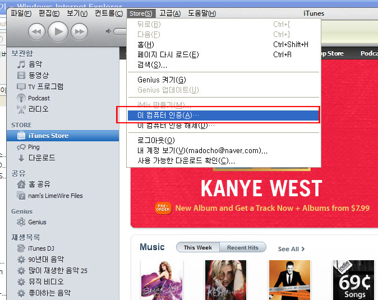The image size is (378, 300).
Task: Open the 파일(F) menu
Action: [21, 13]
